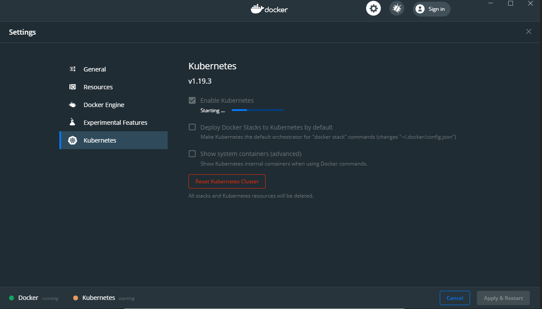Click the Kubernetes starting progress bar

258,110
